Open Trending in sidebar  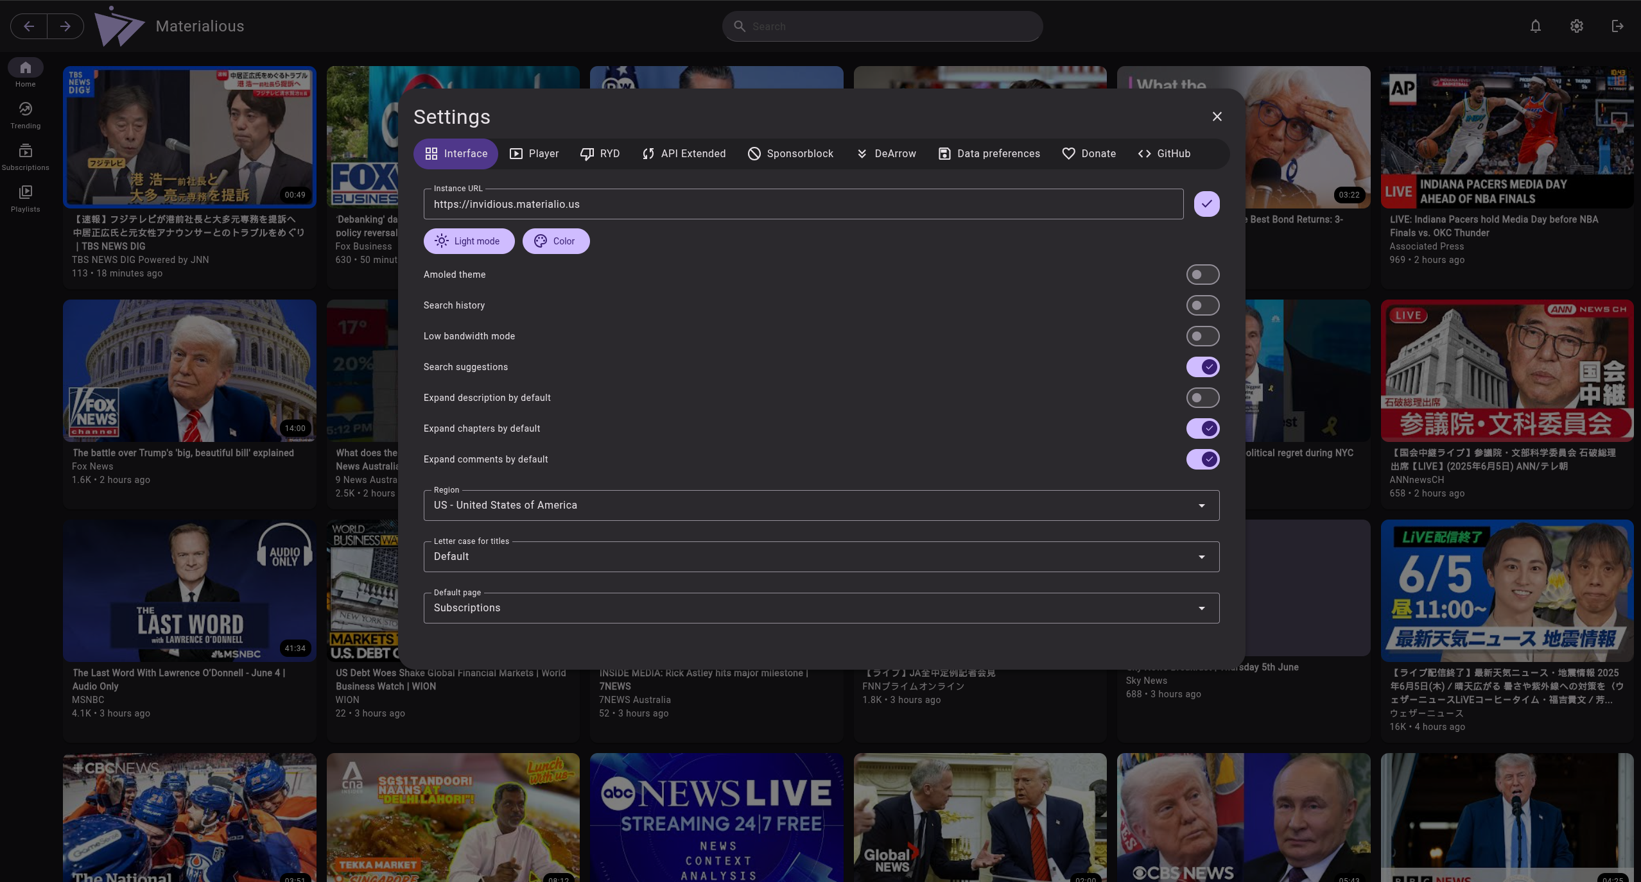pyautogui.click(x=26, y=115)
